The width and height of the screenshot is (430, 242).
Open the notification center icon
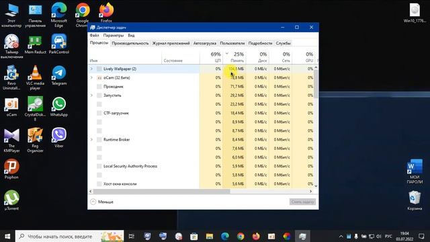[421, 236]
